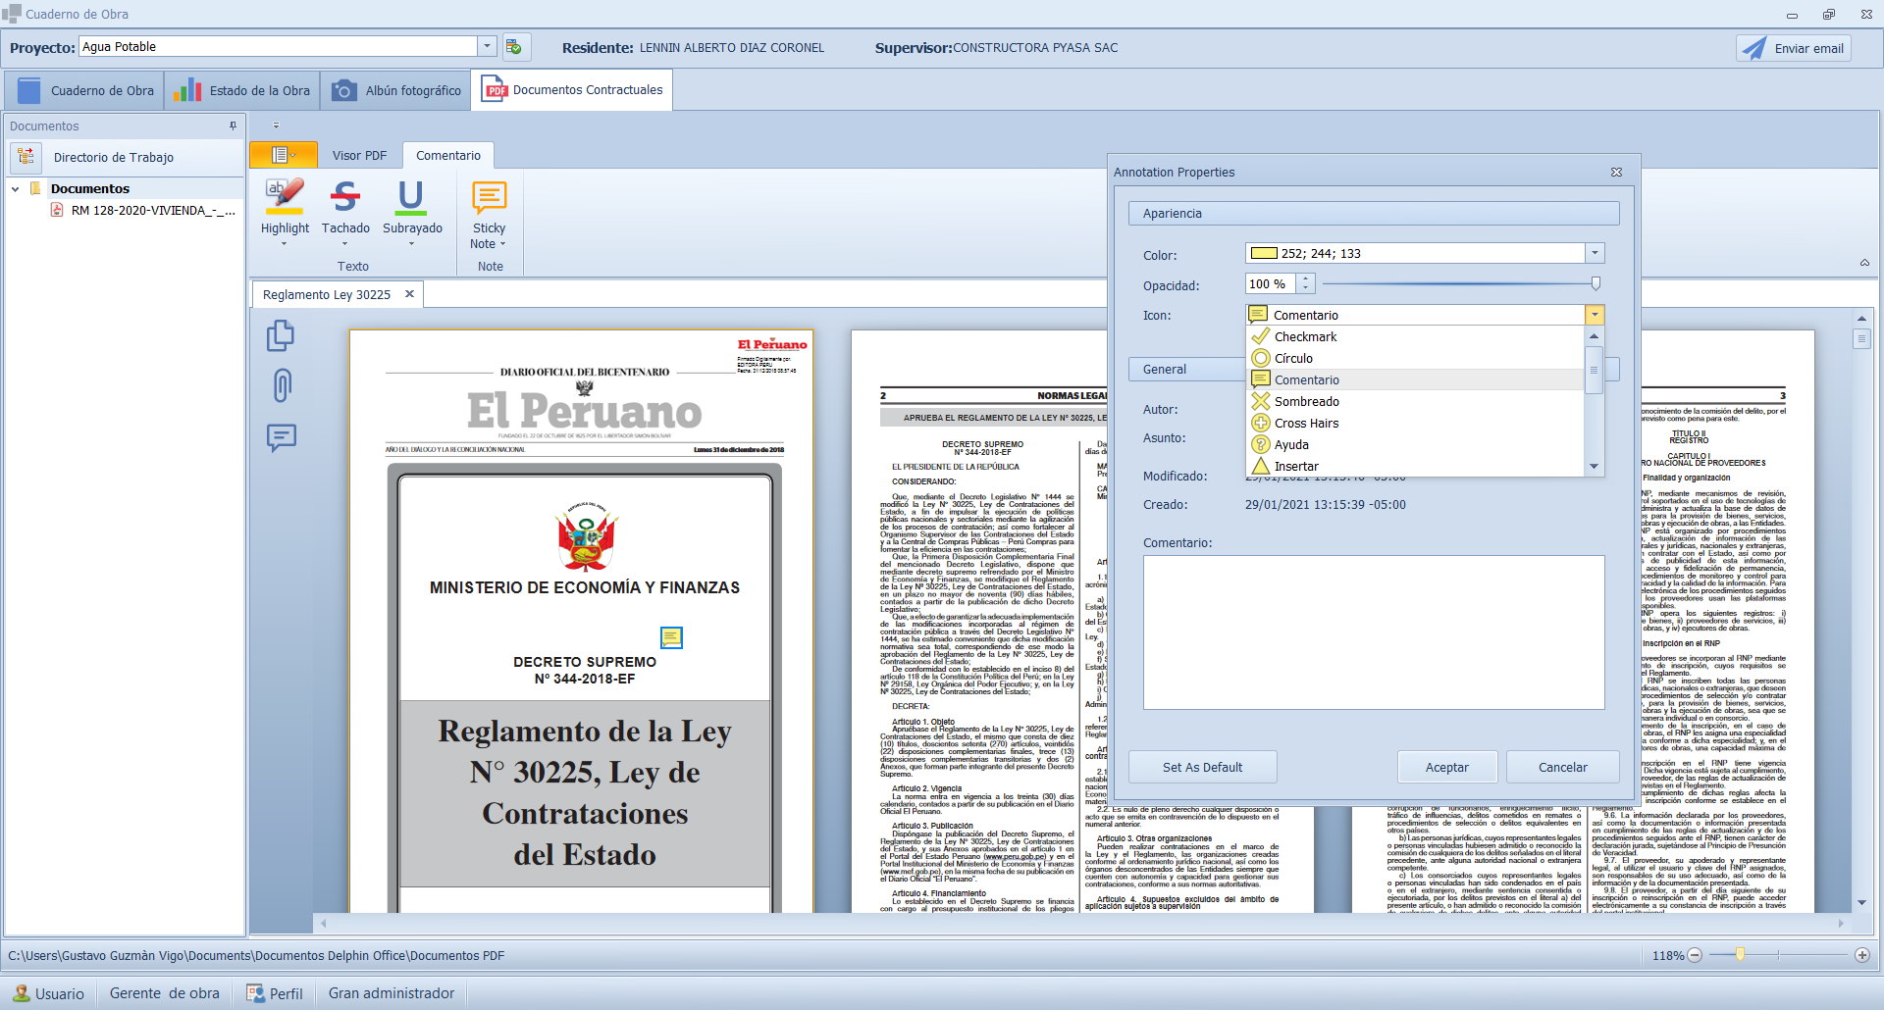Viewport: 1884px width, 1010px height.
Task: Click the Directorio de Trabajo icon
Action: click(26, 157)
